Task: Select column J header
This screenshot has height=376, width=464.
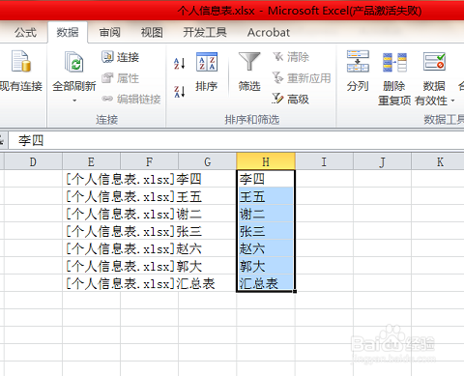Action: 382,161
